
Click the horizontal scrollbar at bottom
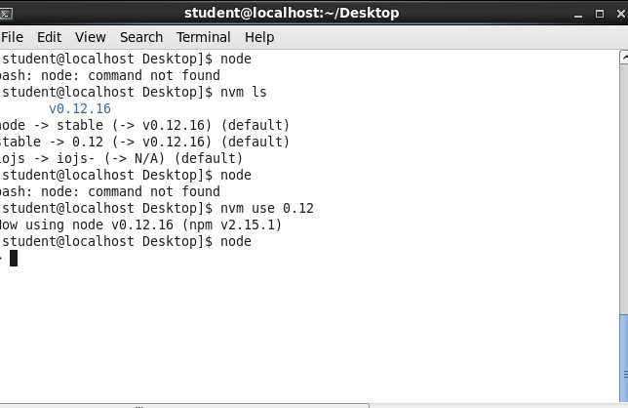click(184, 406)
